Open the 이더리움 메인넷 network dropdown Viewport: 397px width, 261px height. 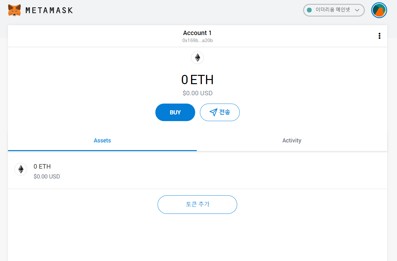(334, 10)
